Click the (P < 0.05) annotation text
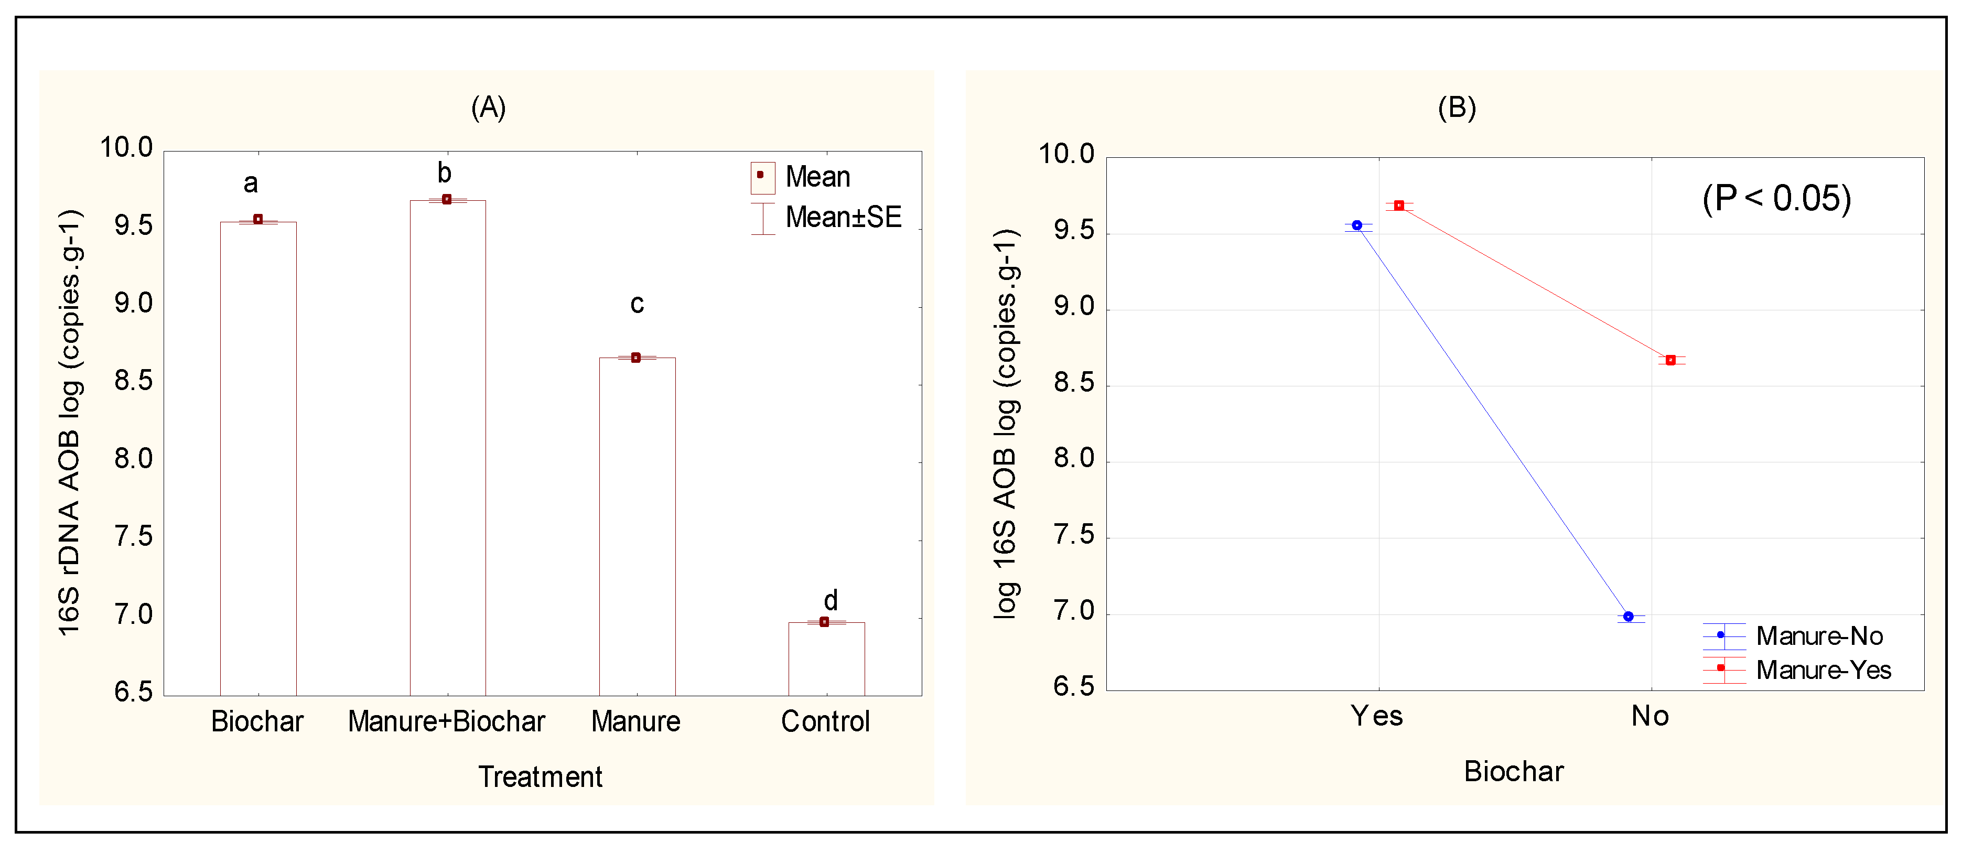The height and width of the screenshot is (853, 1962). pyautogui.click(x=1776, y=199)
